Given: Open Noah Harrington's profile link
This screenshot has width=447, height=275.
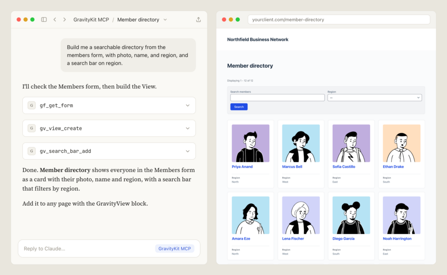Looking at the screenshot, I should tap(397, 238).
